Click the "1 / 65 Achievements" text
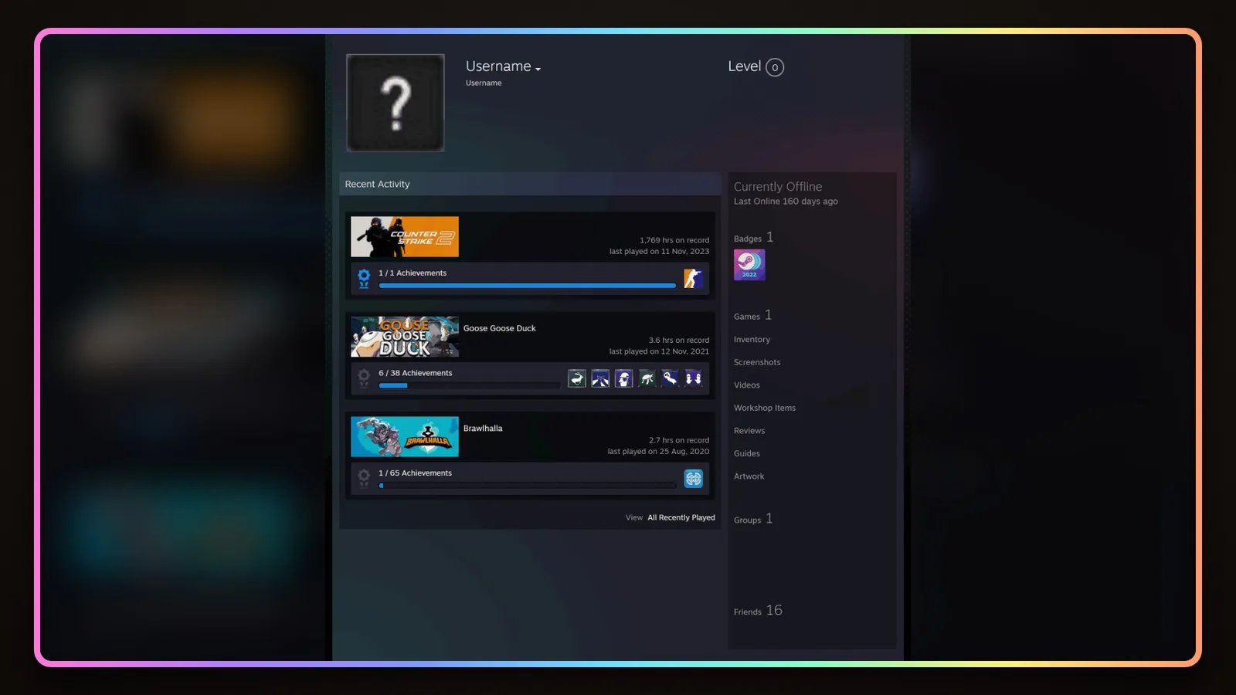1236x695 pixels. [415, 473]
